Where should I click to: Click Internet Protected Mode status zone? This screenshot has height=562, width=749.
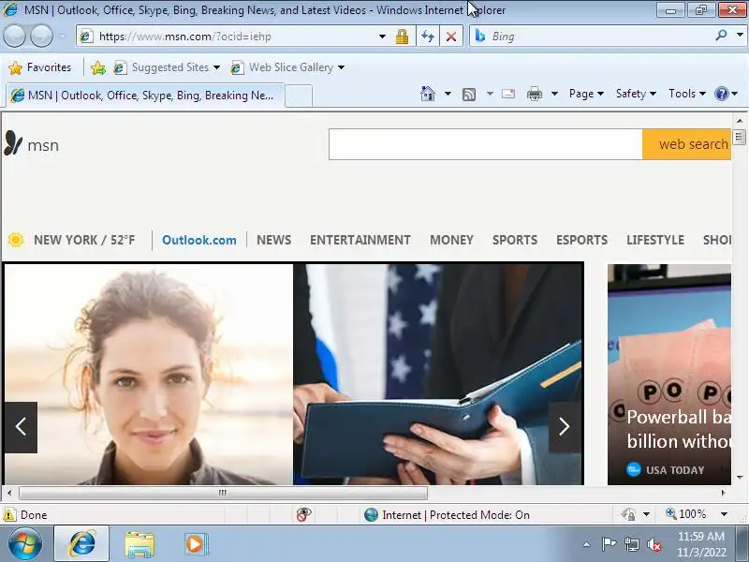(x=448, y=514)
